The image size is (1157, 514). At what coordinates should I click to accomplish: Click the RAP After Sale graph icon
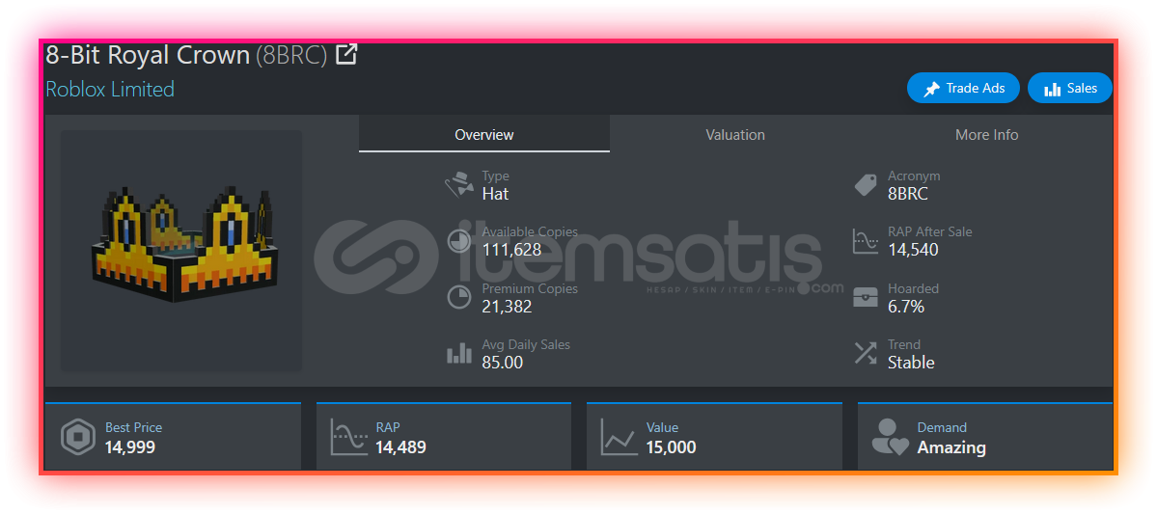tap(866, 241)
